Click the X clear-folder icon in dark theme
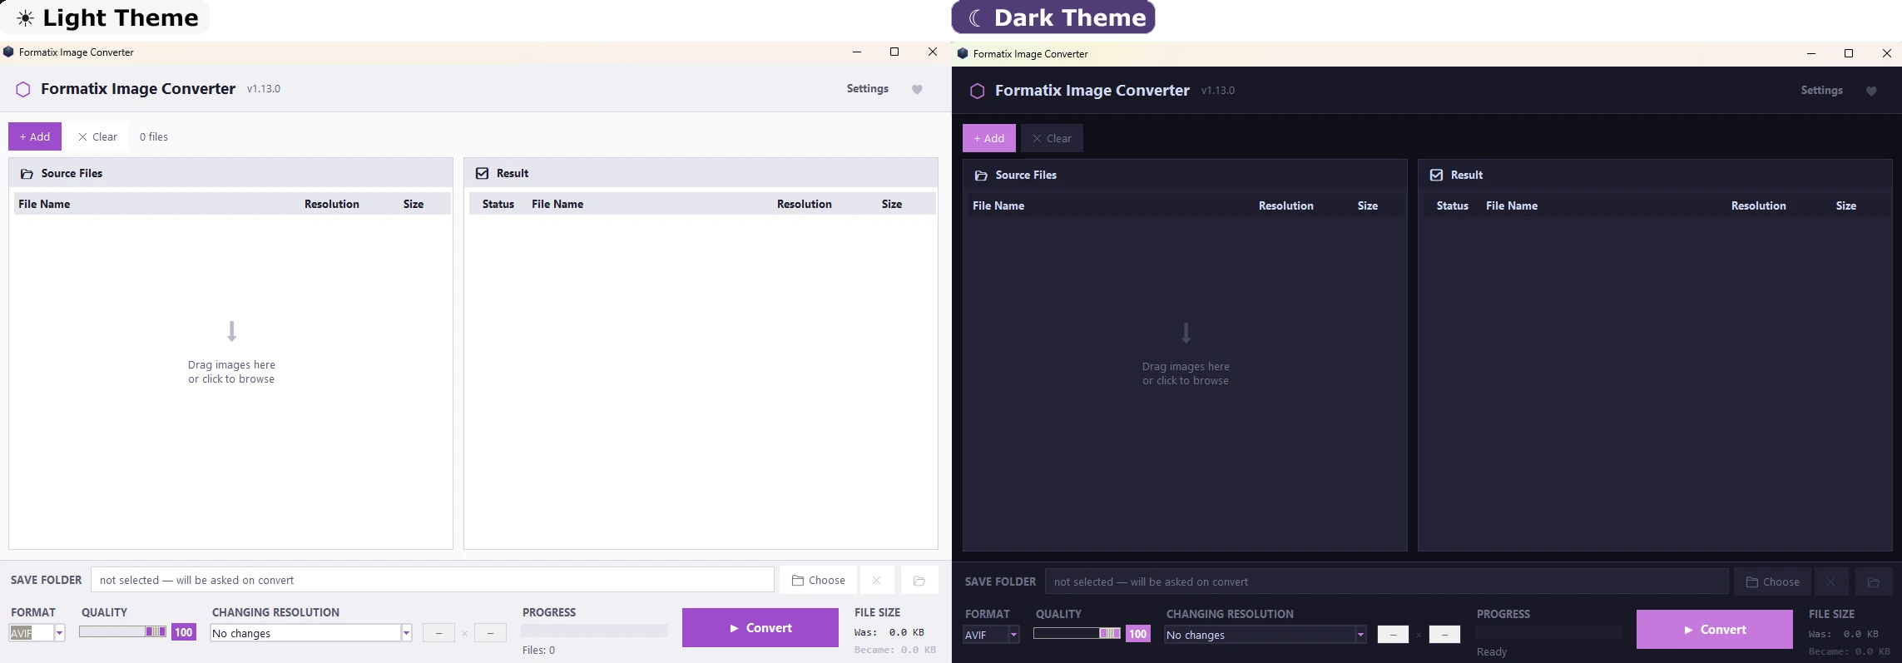Viewport: 1902px width, 663px height. tap(1830, 582)
